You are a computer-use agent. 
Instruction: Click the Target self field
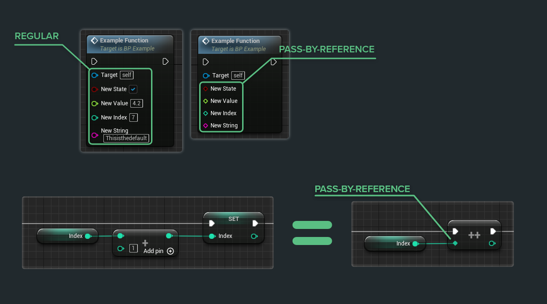[126, 75]
